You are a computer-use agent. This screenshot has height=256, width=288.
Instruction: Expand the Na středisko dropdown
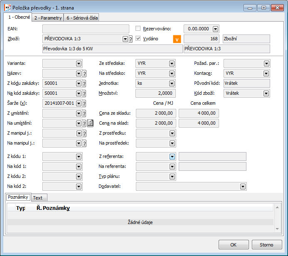click(x=172, y=74)
